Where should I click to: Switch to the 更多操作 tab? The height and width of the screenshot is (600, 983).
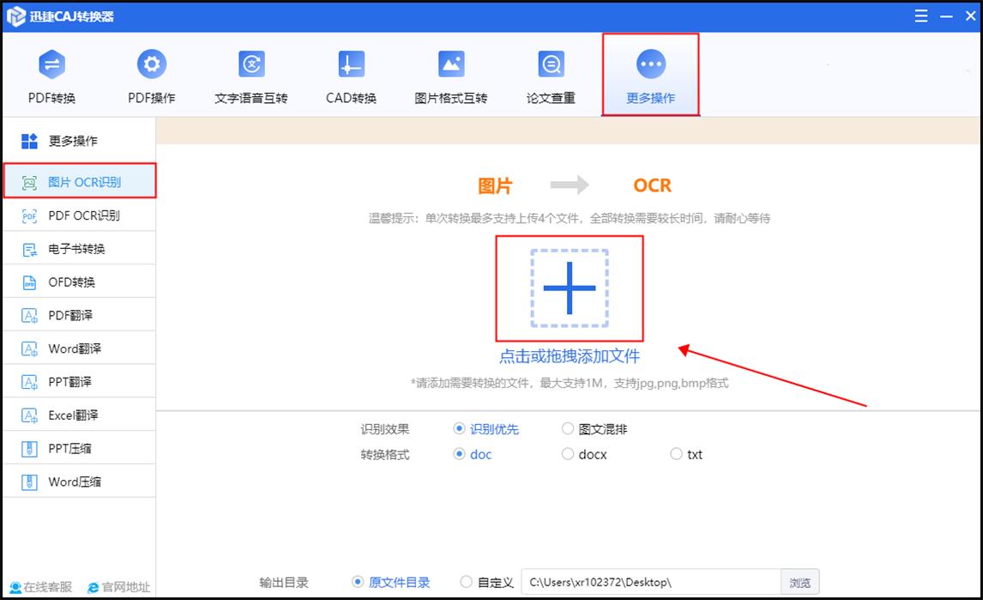coord(650,75)
